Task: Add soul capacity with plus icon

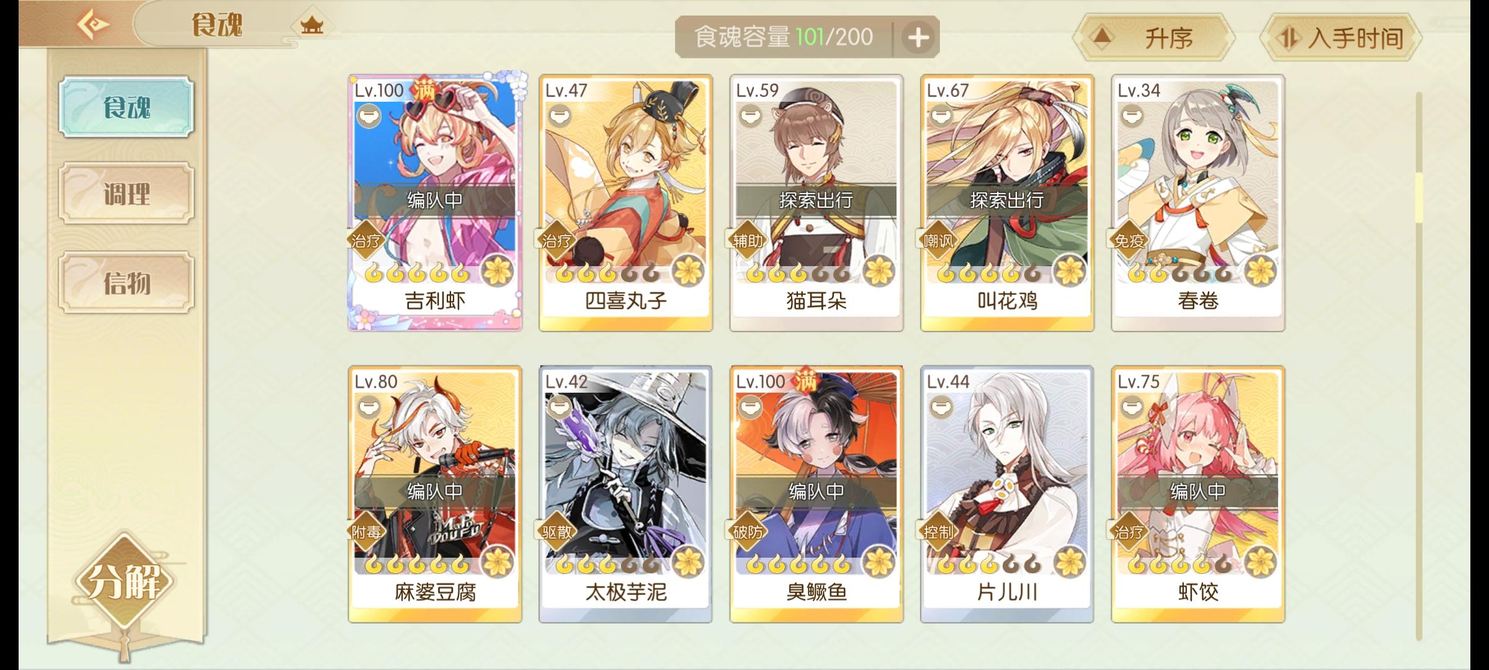Action: (918, 38)
